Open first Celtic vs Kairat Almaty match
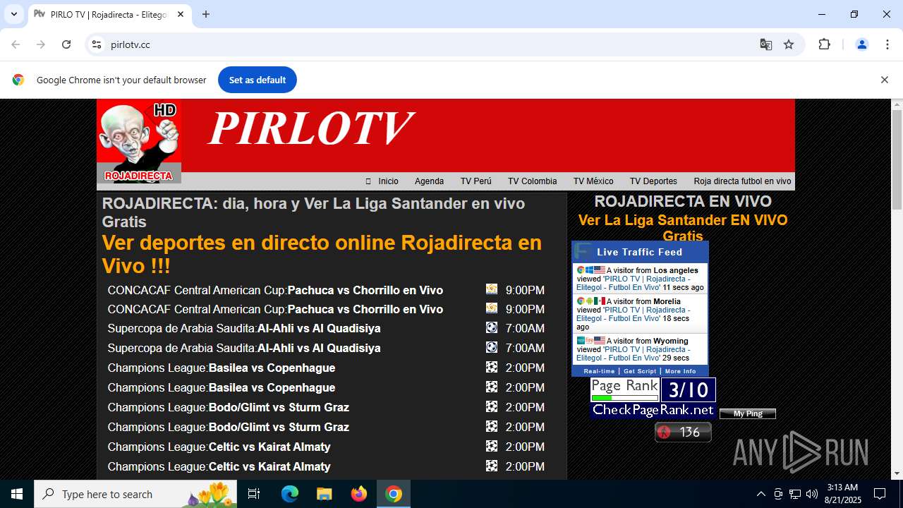 pos(219,447)
